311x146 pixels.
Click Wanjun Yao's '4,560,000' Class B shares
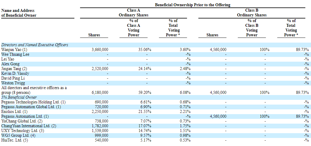pos(218,50)
